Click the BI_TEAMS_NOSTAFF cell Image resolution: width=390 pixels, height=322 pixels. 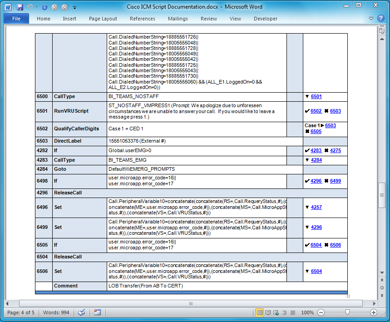pos(197,97)
